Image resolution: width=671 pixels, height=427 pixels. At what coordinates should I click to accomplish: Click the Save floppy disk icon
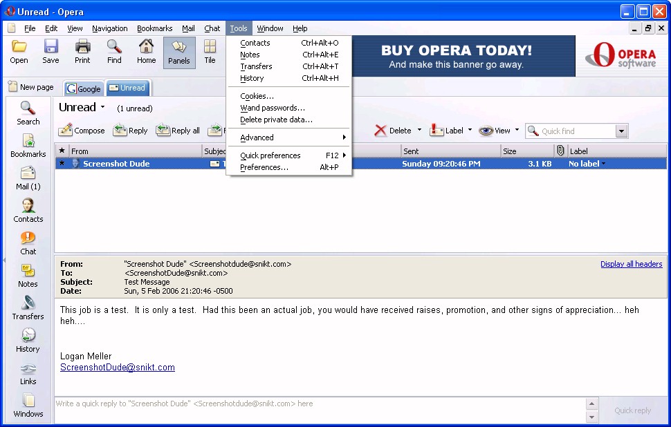50,52
